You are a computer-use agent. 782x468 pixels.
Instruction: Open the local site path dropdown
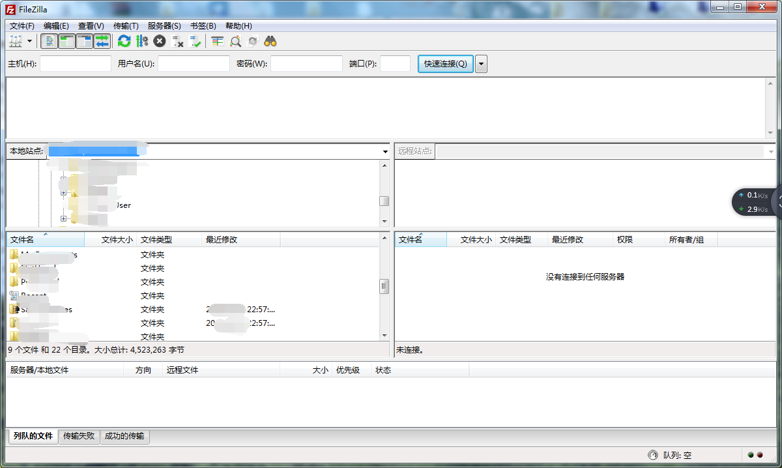point(385,151)
